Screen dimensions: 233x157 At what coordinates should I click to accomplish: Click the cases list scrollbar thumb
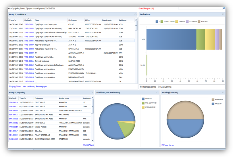(x=136, y=26)
